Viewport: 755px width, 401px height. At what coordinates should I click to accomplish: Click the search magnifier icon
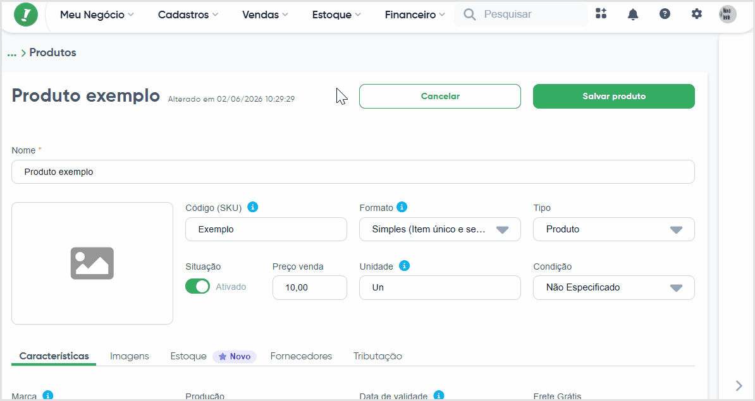[x=469, y=15]
